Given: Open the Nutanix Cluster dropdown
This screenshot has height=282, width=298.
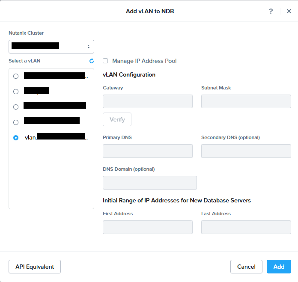Looking at the screenshot, I should coord(51,46).
